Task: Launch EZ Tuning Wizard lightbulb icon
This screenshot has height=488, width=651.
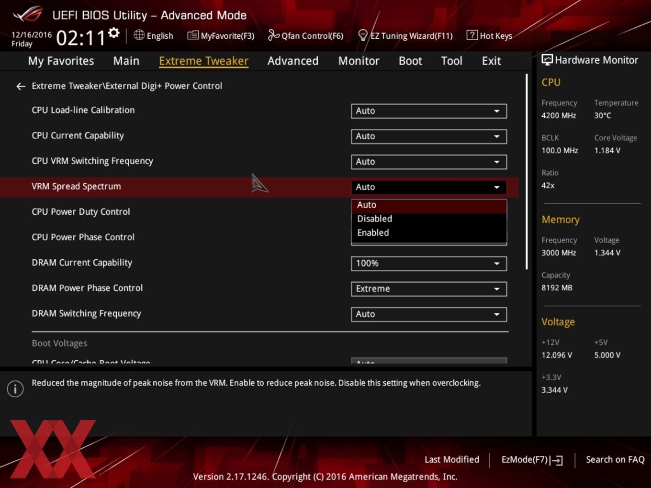Action: coord(363,35)
